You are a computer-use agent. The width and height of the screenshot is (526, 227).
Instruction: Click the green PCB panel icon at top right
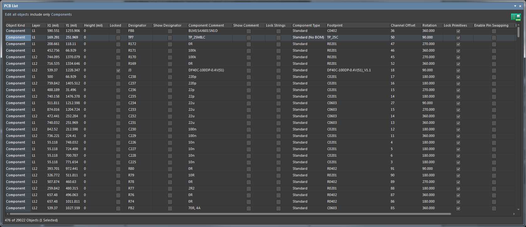pos(516,17)
